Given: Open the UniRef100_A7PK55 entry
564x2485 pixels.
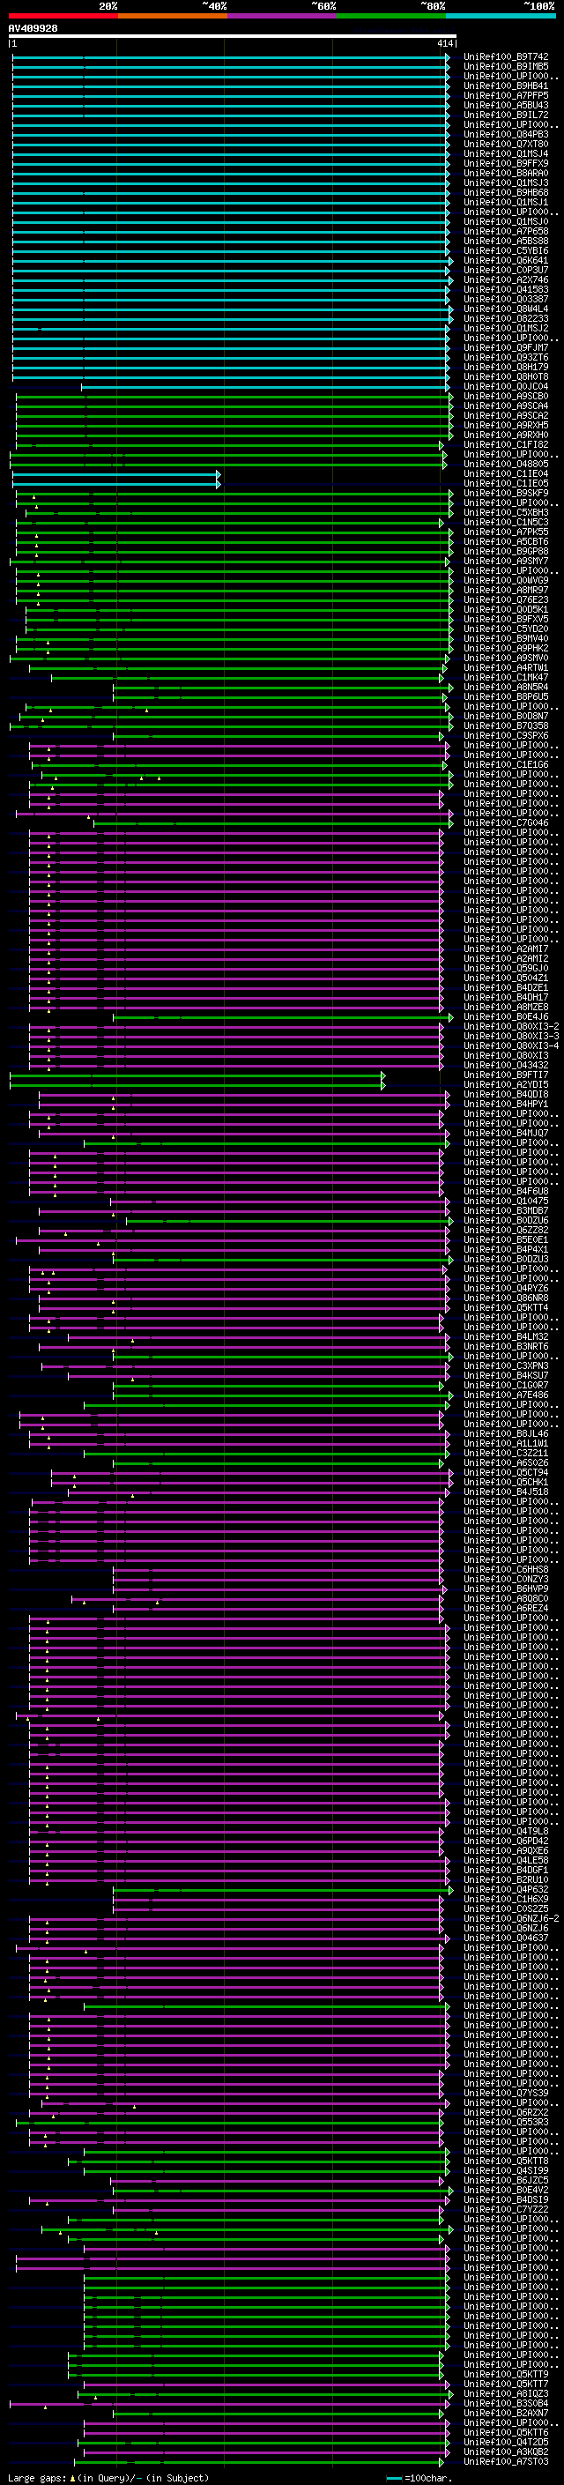Looking at the screenshot, I should pos(506,532).
